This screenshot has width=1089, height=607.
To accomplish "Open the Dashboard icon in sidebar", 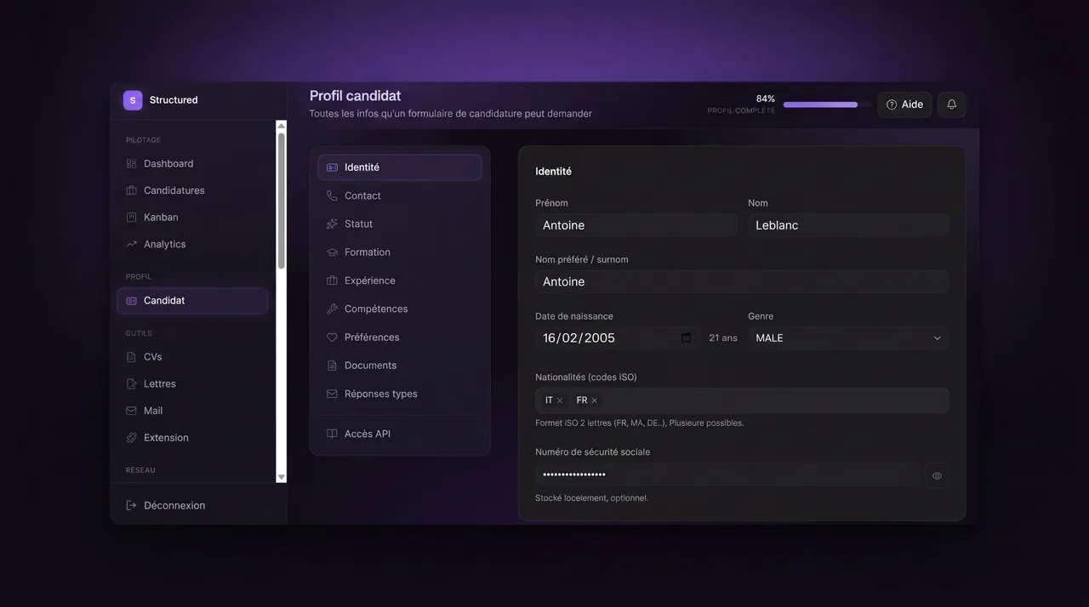I will [131, 163].
